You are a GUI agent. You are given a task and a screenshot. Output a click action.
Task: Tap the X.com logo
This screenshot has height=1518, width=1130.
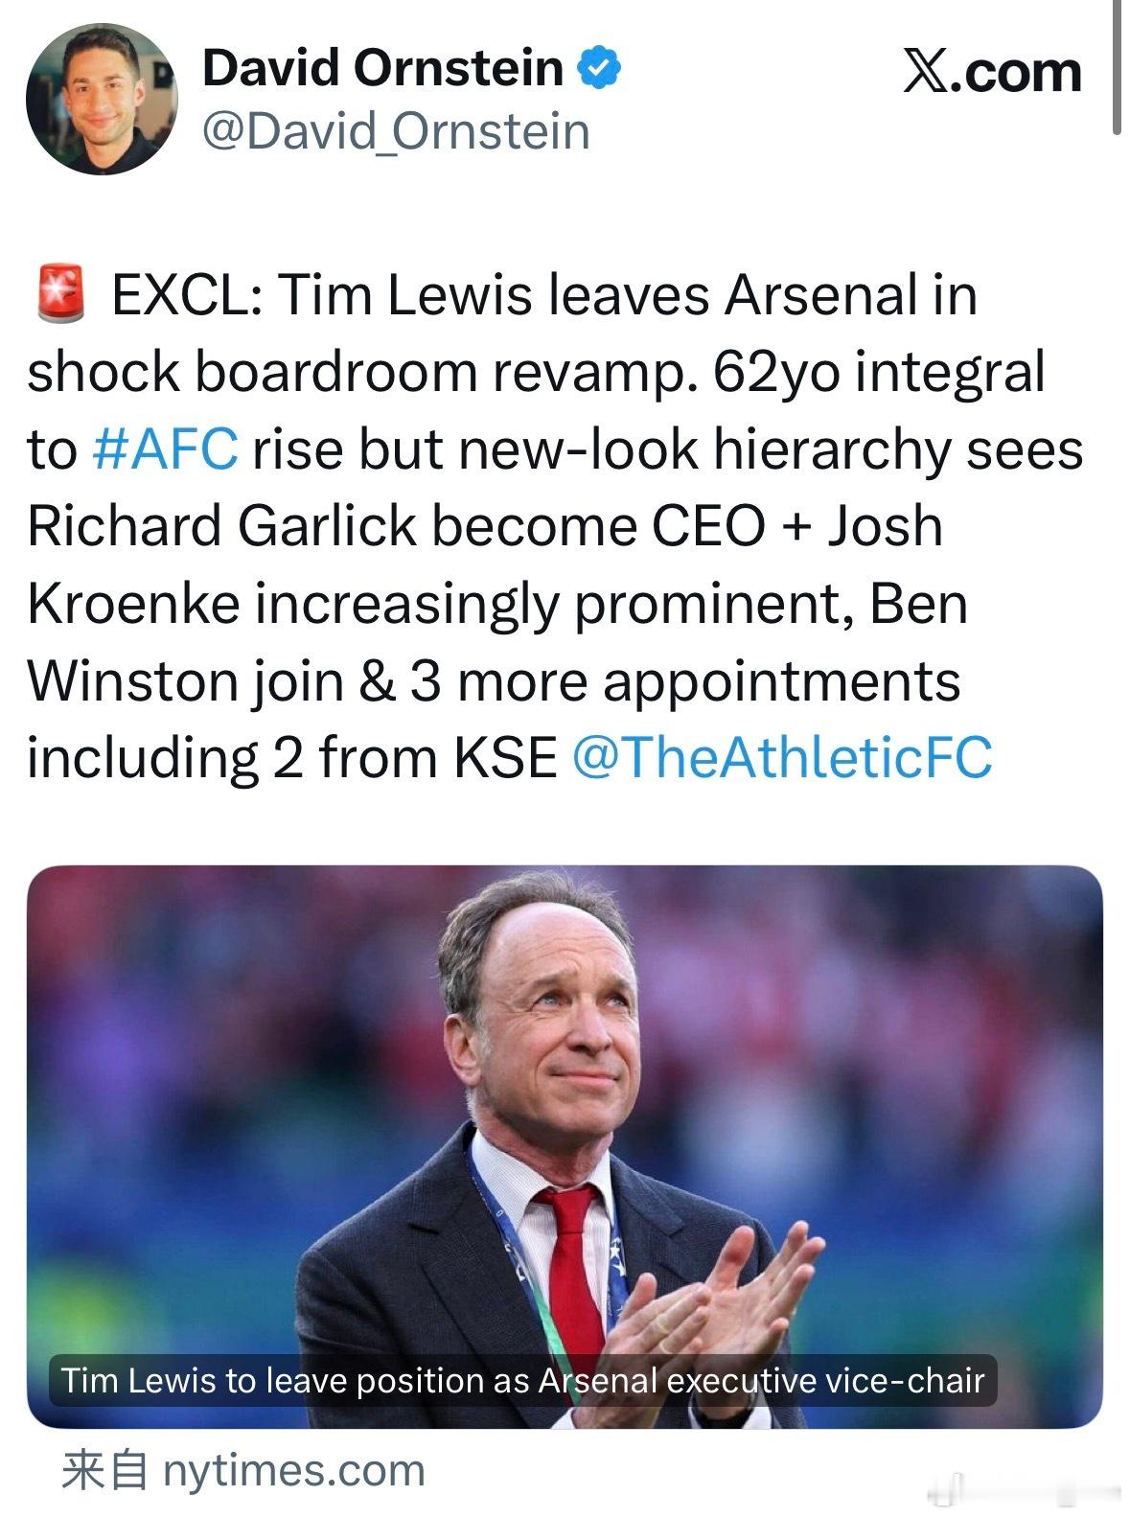tap(992, 72)
